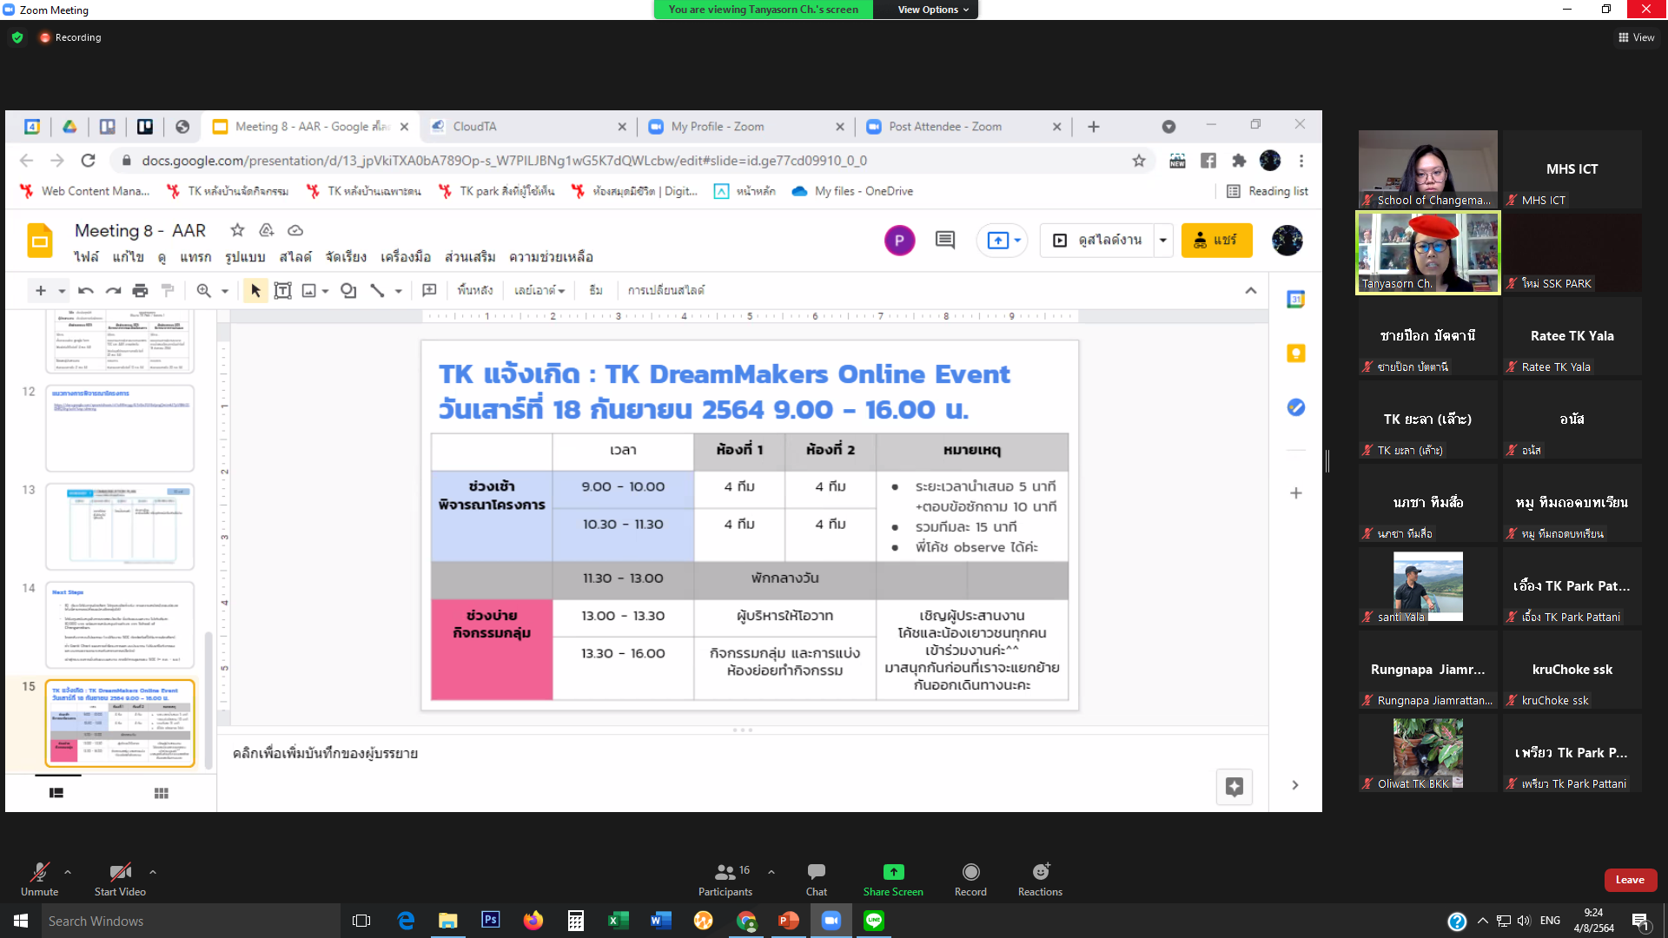
Task: Unmute the microphone in Zoom
Action: (x=39, y=873)
